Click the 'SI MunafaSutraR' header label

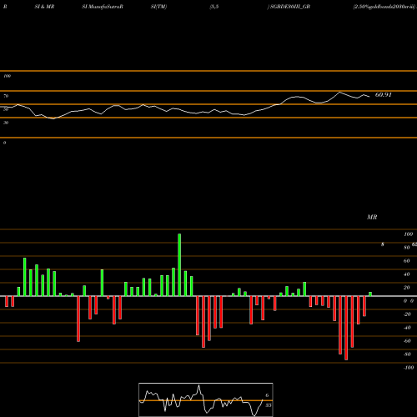pos(103,7)
